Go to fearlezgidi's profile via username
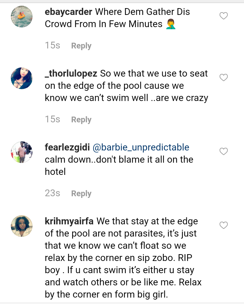 66,147
